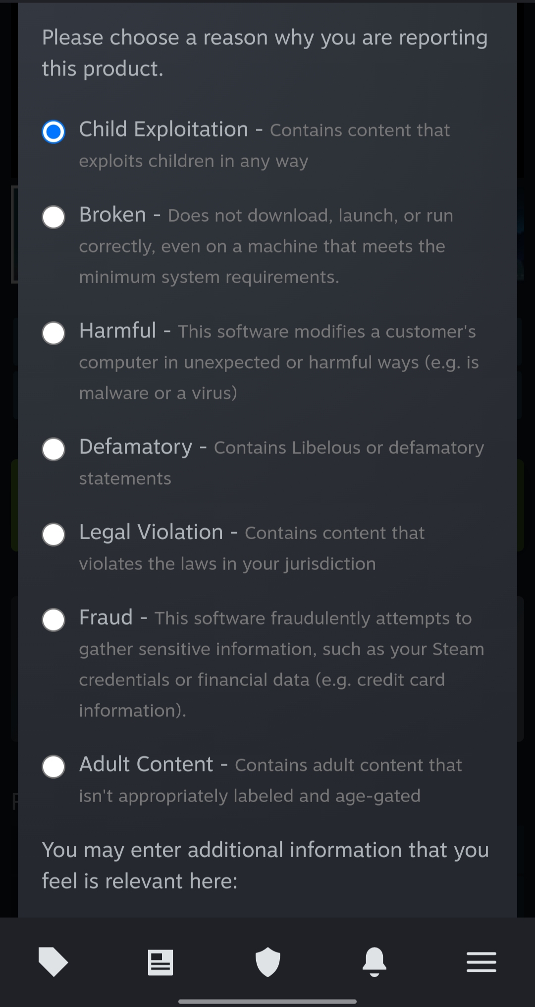Select the Adult Content radio button
Viewport: 535px width, 1007px height.
coord(53,766)
